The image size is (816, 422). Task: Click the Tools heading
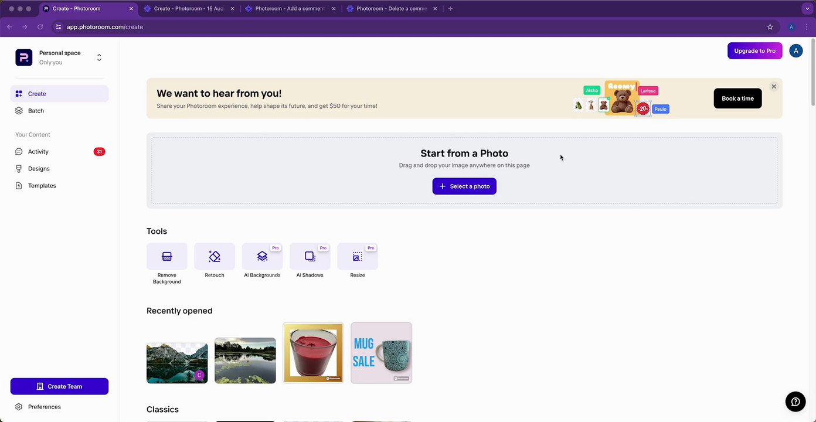[x=157, y=231]
